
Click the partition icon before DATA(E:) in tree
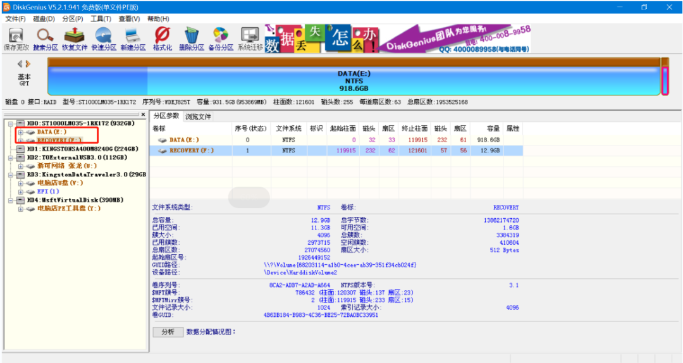click(x=30, y=132)
